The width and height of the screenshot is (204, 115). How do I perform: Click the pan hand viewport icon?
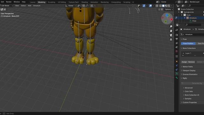[x=171, y=31]
